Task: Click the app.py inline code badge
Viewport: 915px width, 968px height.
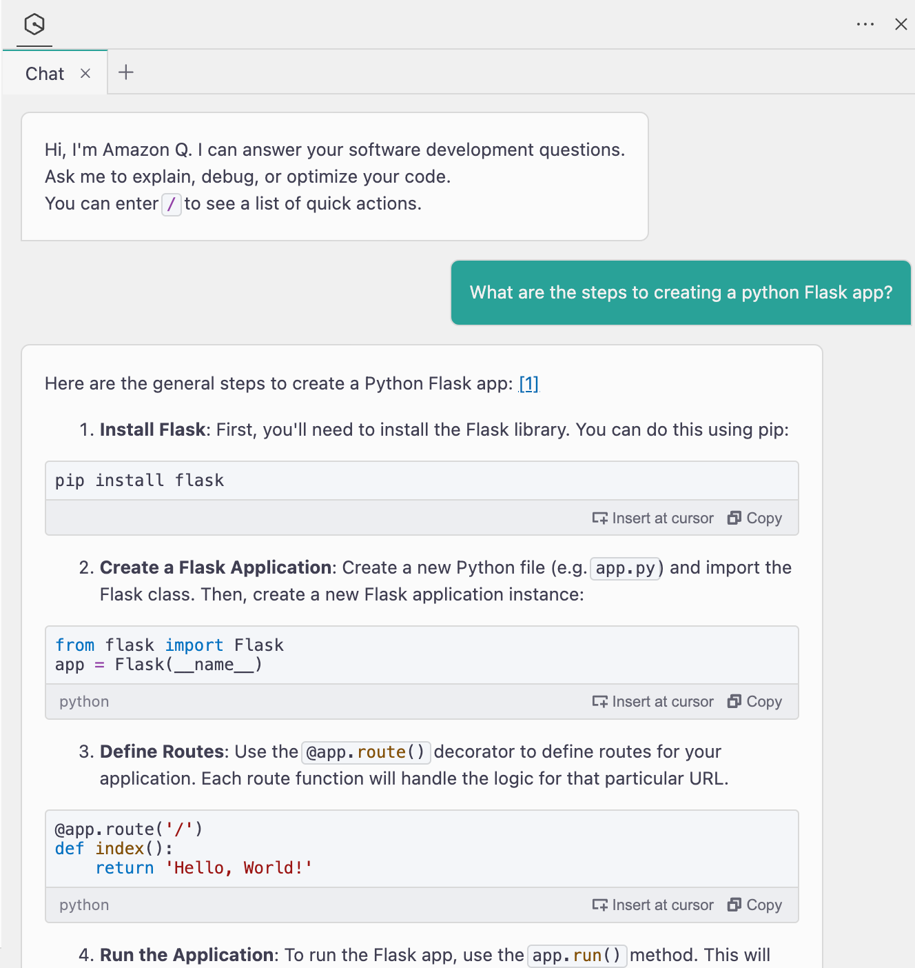Action: click(x=625, y=568)
